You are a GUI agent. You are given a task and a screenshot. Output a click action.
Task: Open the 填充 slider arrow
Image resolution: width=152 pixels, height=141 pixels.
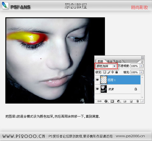coord(141,72)
